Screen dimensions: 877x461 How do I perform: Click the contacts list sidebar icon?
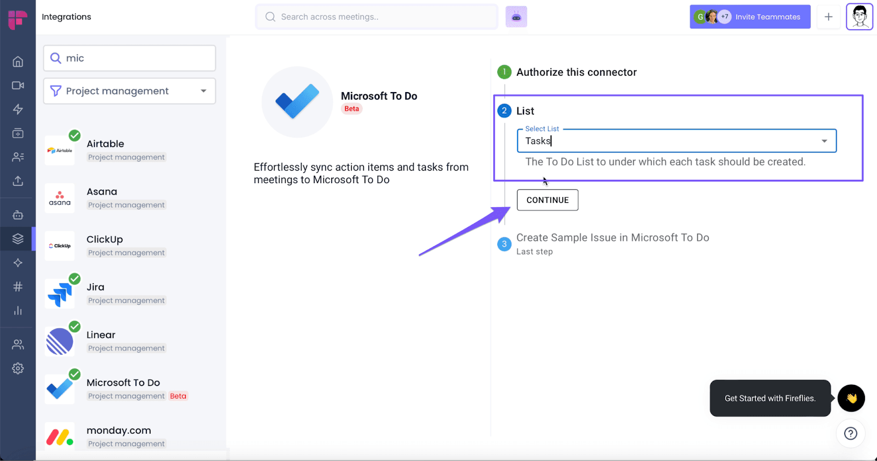18,157
